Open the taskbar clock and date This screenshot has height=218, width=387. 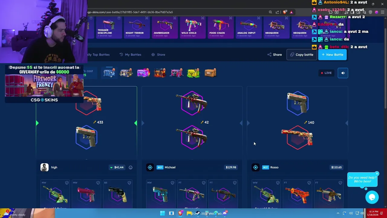(x=372, y=213)
